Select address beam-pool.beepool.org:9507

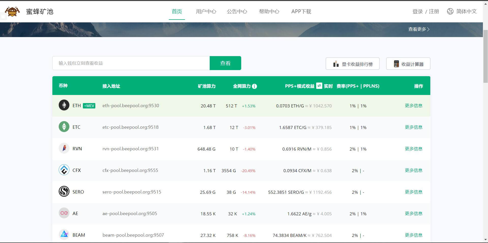(x=133, y=235)
